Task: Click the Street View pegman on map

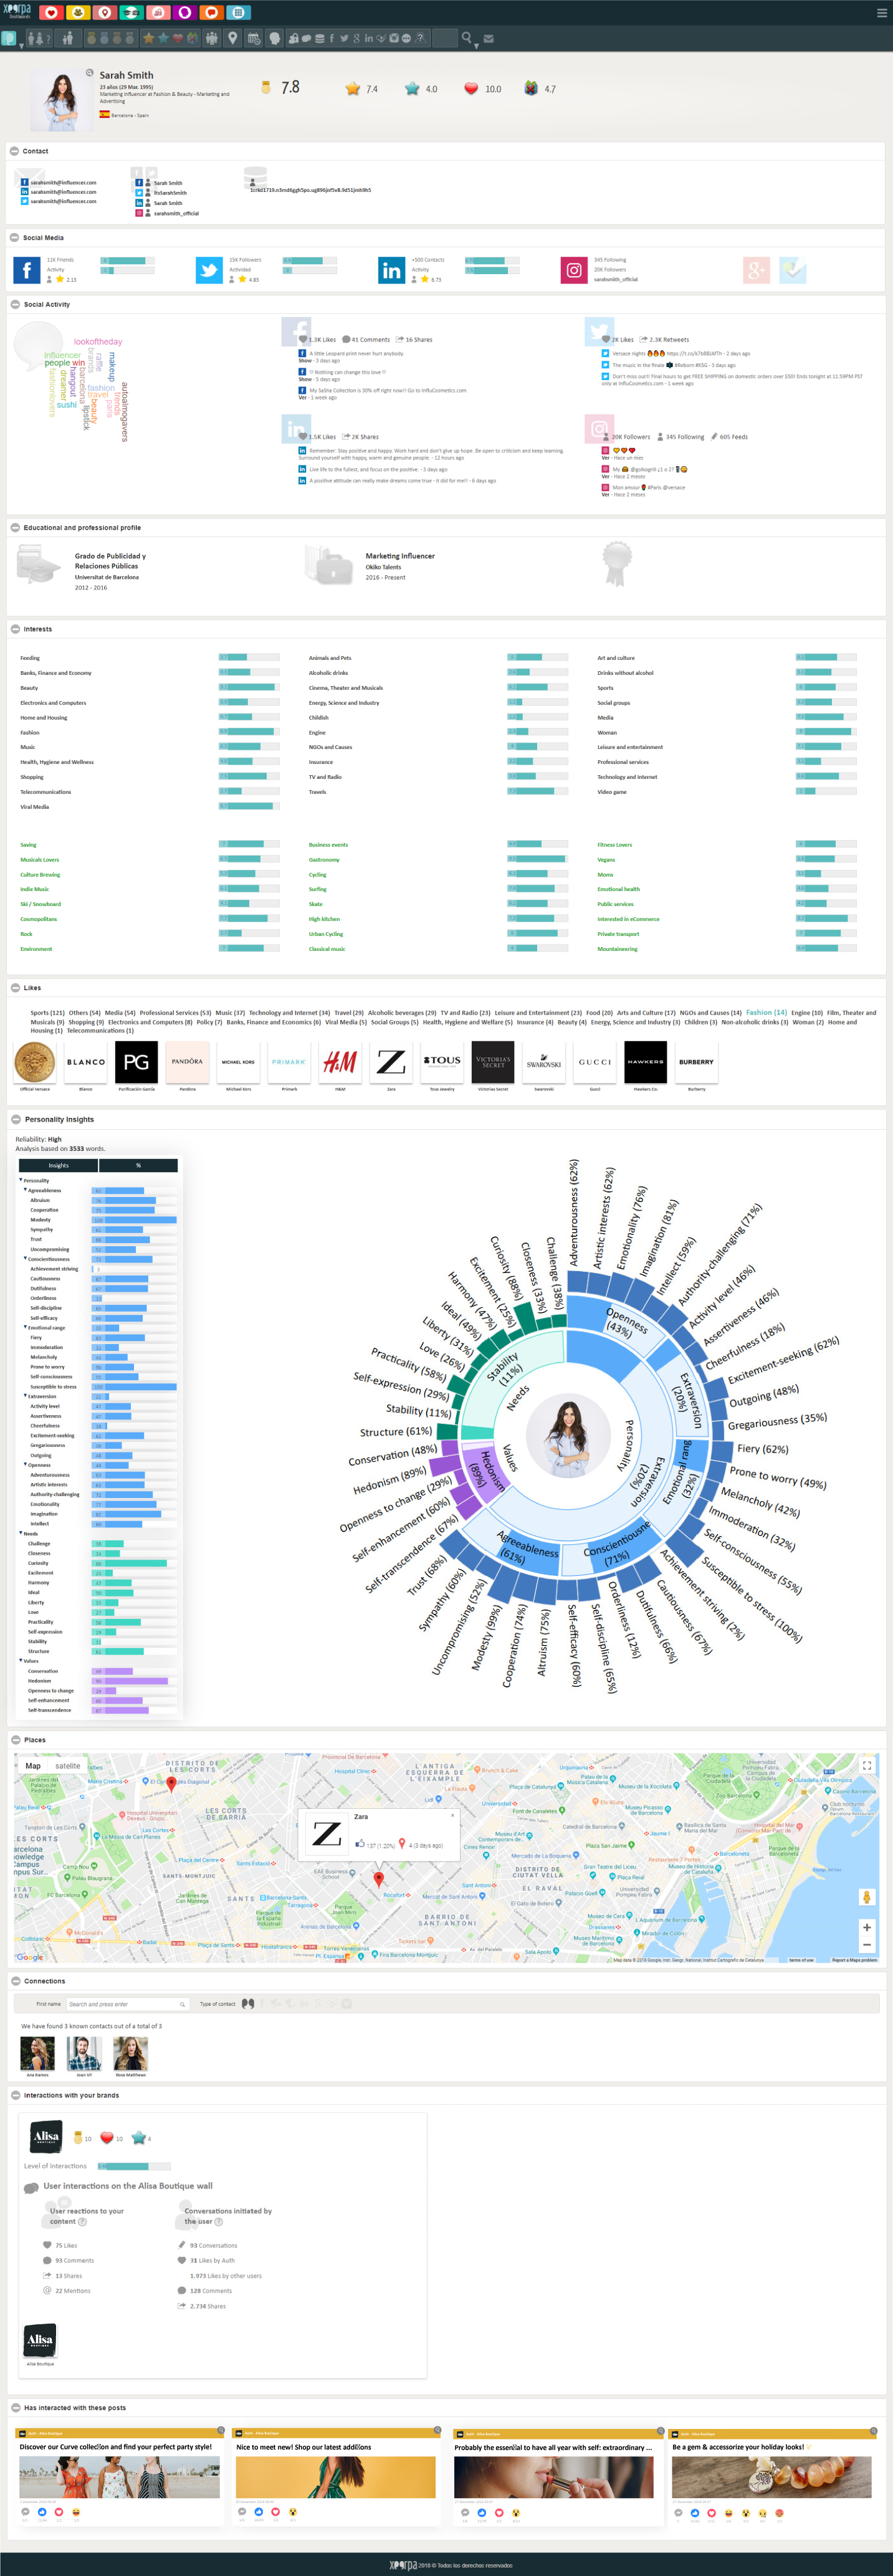Action: (x=867, y=1897)
